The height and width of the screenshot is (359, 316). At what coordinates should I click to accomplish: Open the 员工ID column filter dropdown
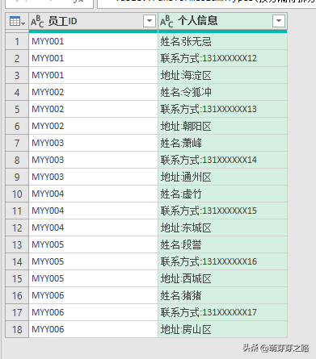[150, 21]
